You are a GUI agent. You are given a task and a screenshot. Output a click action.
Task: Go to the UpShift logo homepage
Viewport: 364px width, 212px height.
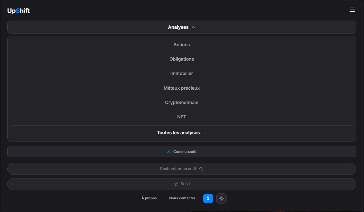18,11
